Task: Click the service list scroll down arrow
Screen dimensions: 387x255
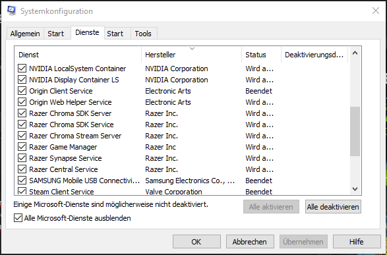Action: coord(355,189)
